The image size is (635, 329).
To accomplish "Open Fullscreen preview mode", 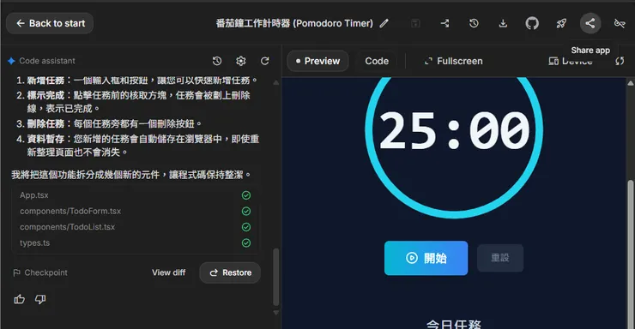I will tap(453, 61).
